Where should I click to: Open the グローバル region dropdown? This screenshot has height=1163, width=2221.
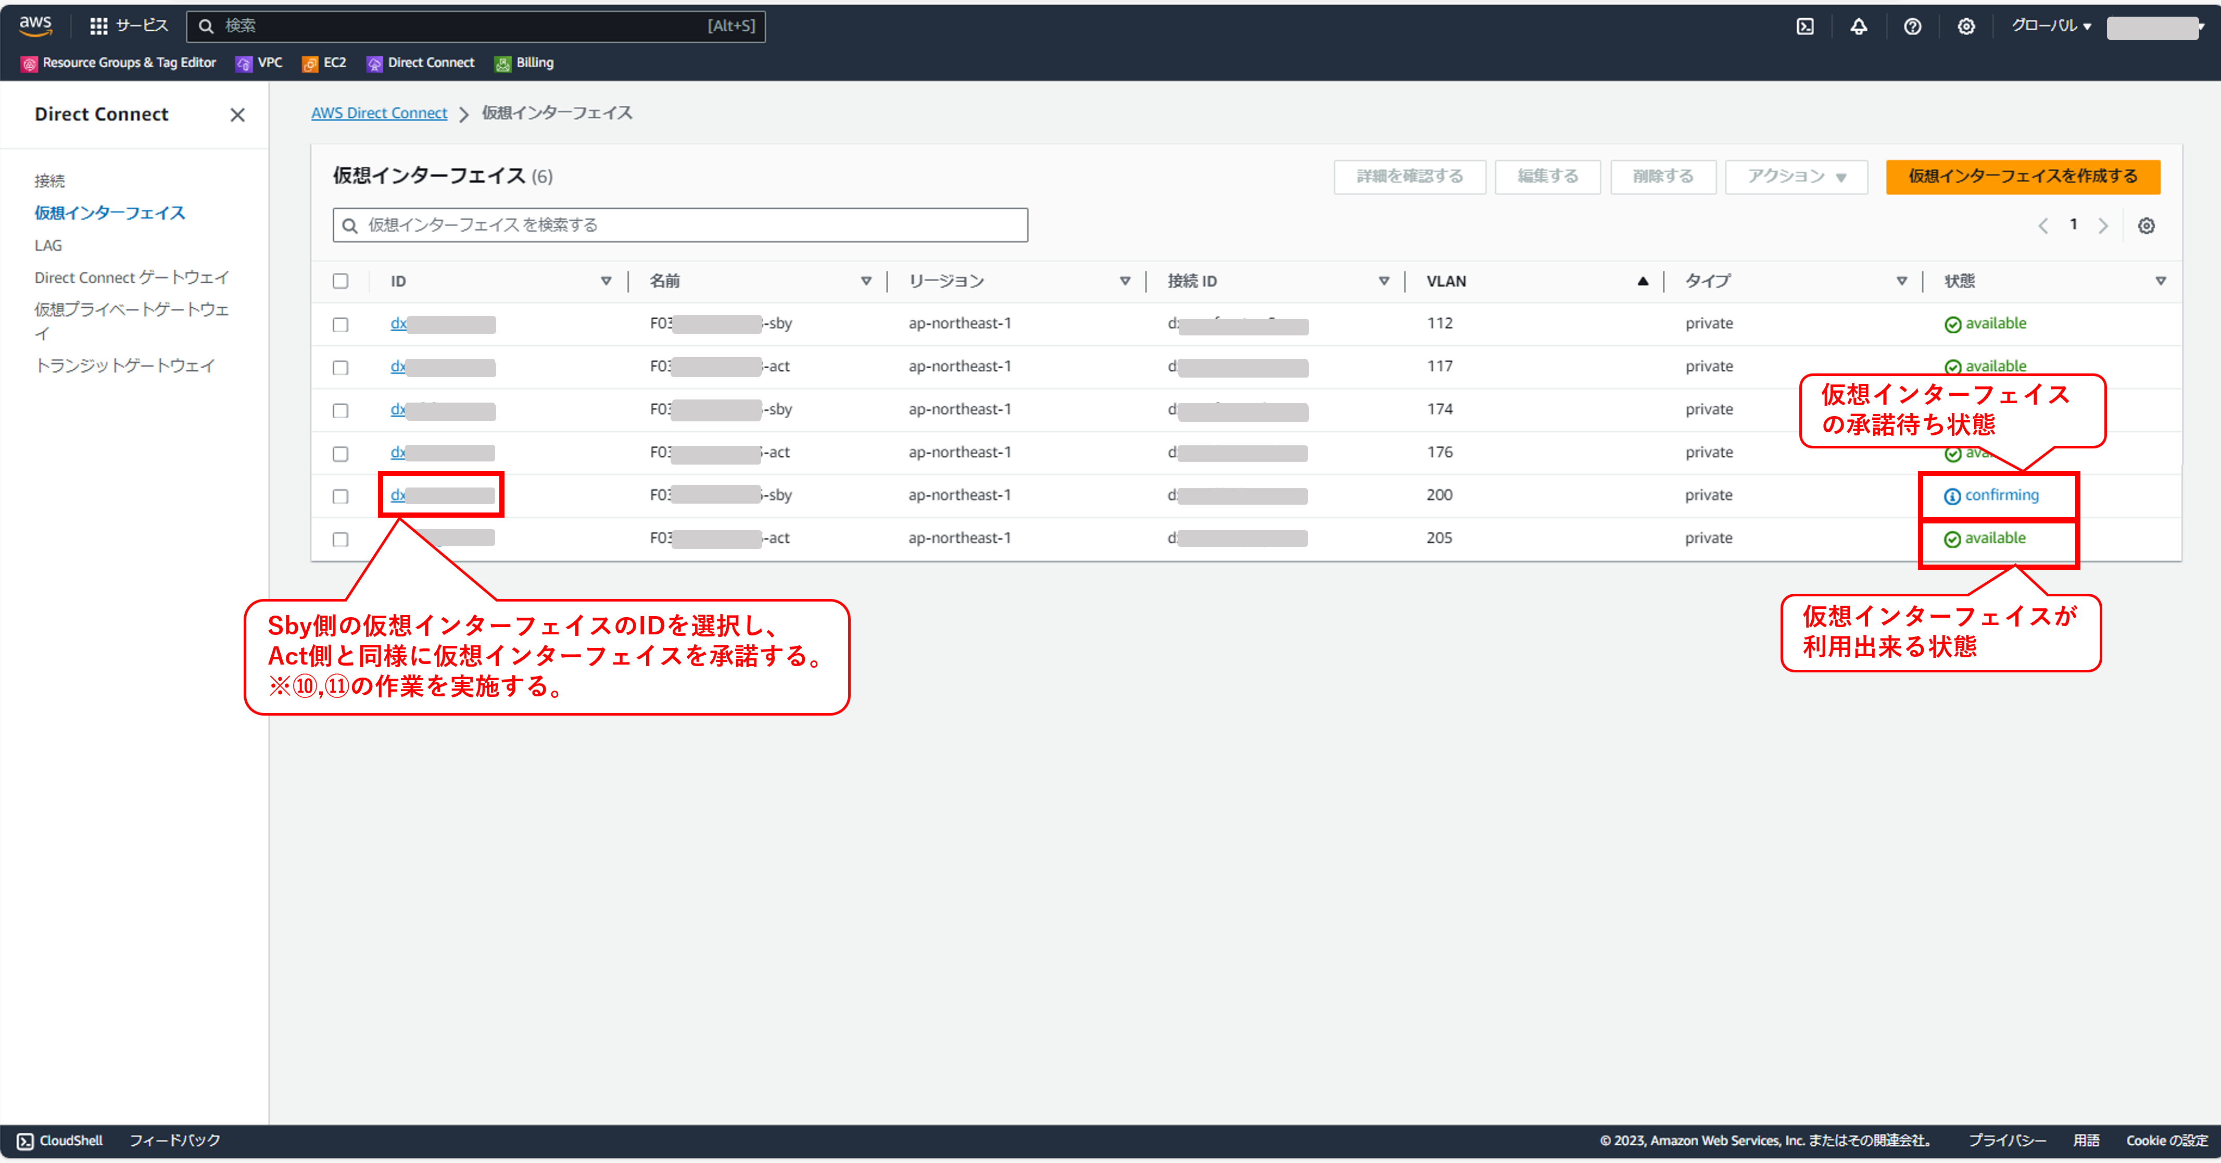pos(2050,26)
